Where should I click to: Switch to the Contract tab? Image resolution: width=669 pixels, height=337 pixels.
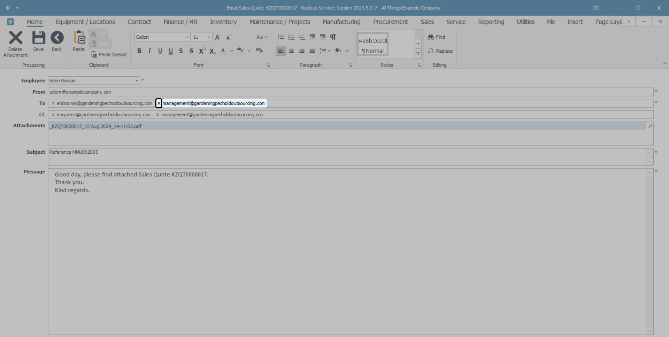click(139, 22)
